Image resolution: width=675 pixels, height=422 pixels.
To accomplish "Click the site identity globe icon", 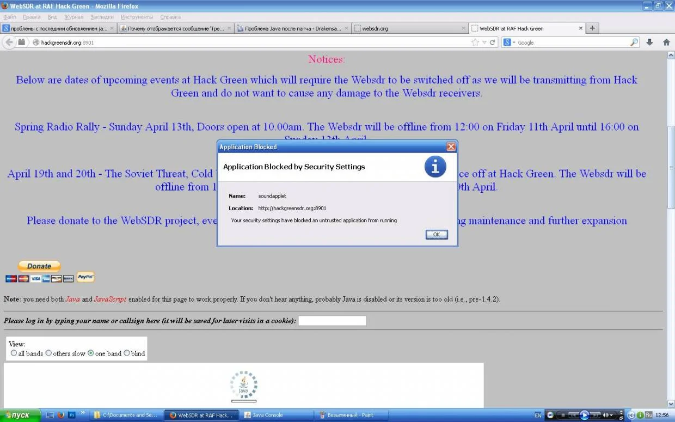I will [36, 42].
